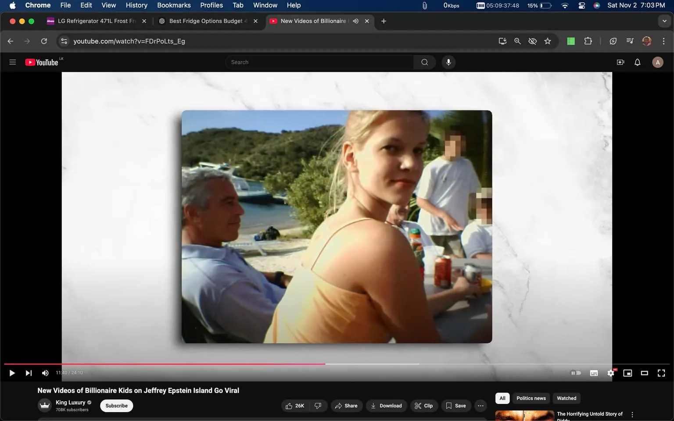Click the Share button below the video
Screen dimensions: 674x421
[346, 406]
